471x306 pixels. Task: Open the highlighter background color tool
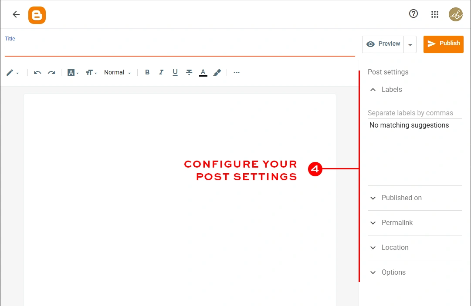pos(217,72)
